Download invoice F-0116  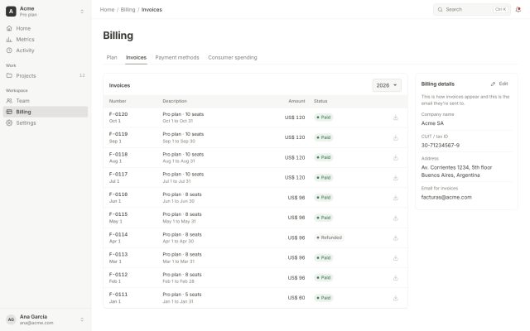point(396,198)
